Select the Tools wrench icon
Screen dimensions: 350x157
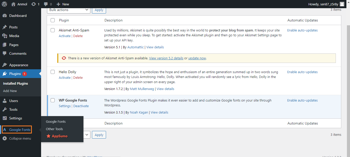(x=5, y=109)
